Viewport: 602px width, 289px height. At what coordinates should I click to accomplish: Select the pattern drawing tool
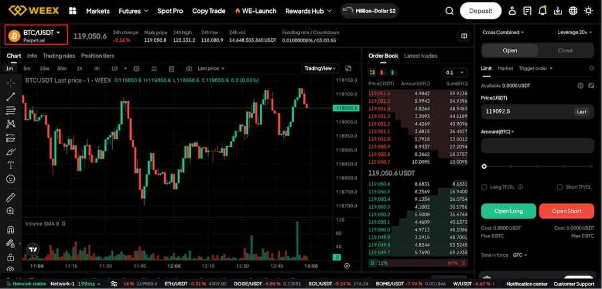(11, 124)
